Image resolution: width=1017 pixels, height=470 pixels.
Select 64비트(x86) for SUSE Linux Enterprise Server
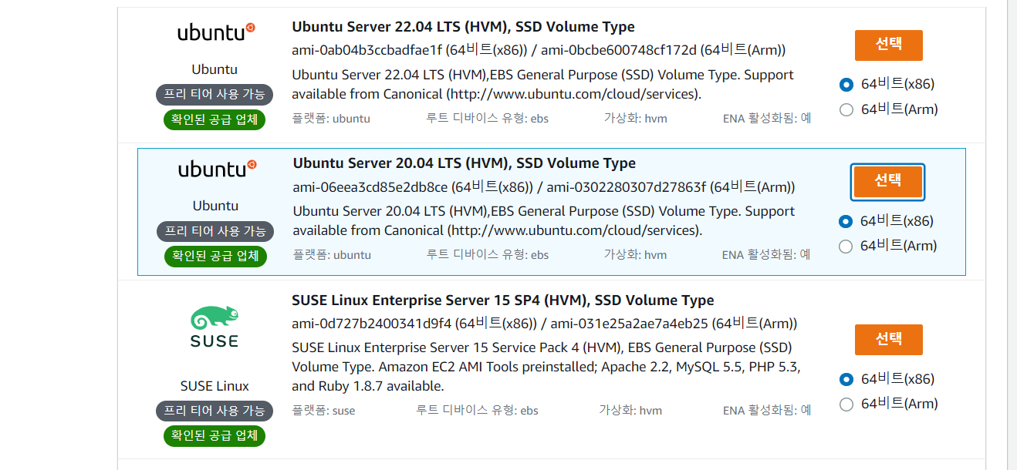(846, 379)
